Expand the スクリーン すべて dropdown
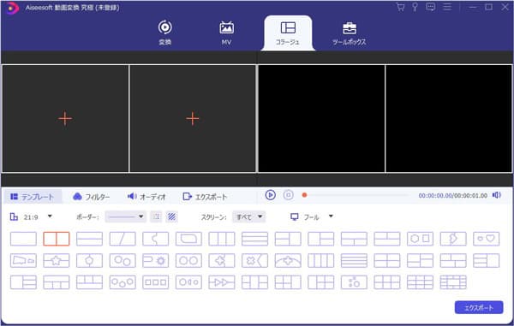 (249, 216)
